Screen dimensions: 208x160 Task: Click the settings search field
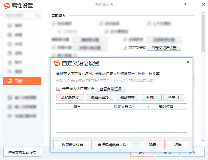22,15
